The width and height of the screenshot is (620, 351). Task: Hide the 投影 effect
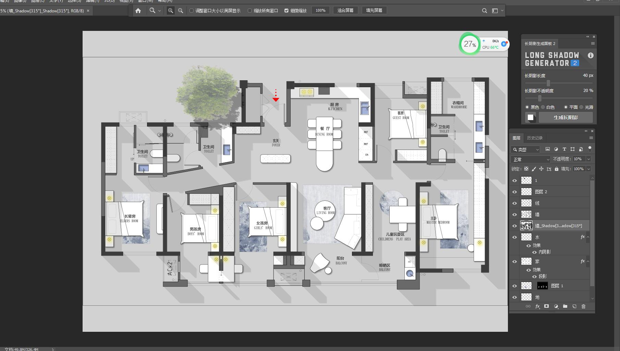[535, 277]
